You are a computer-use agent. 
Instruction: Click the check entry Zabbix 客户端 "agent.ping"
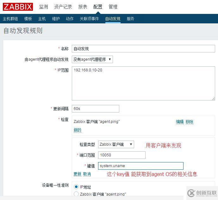click(x=97, y=122)
